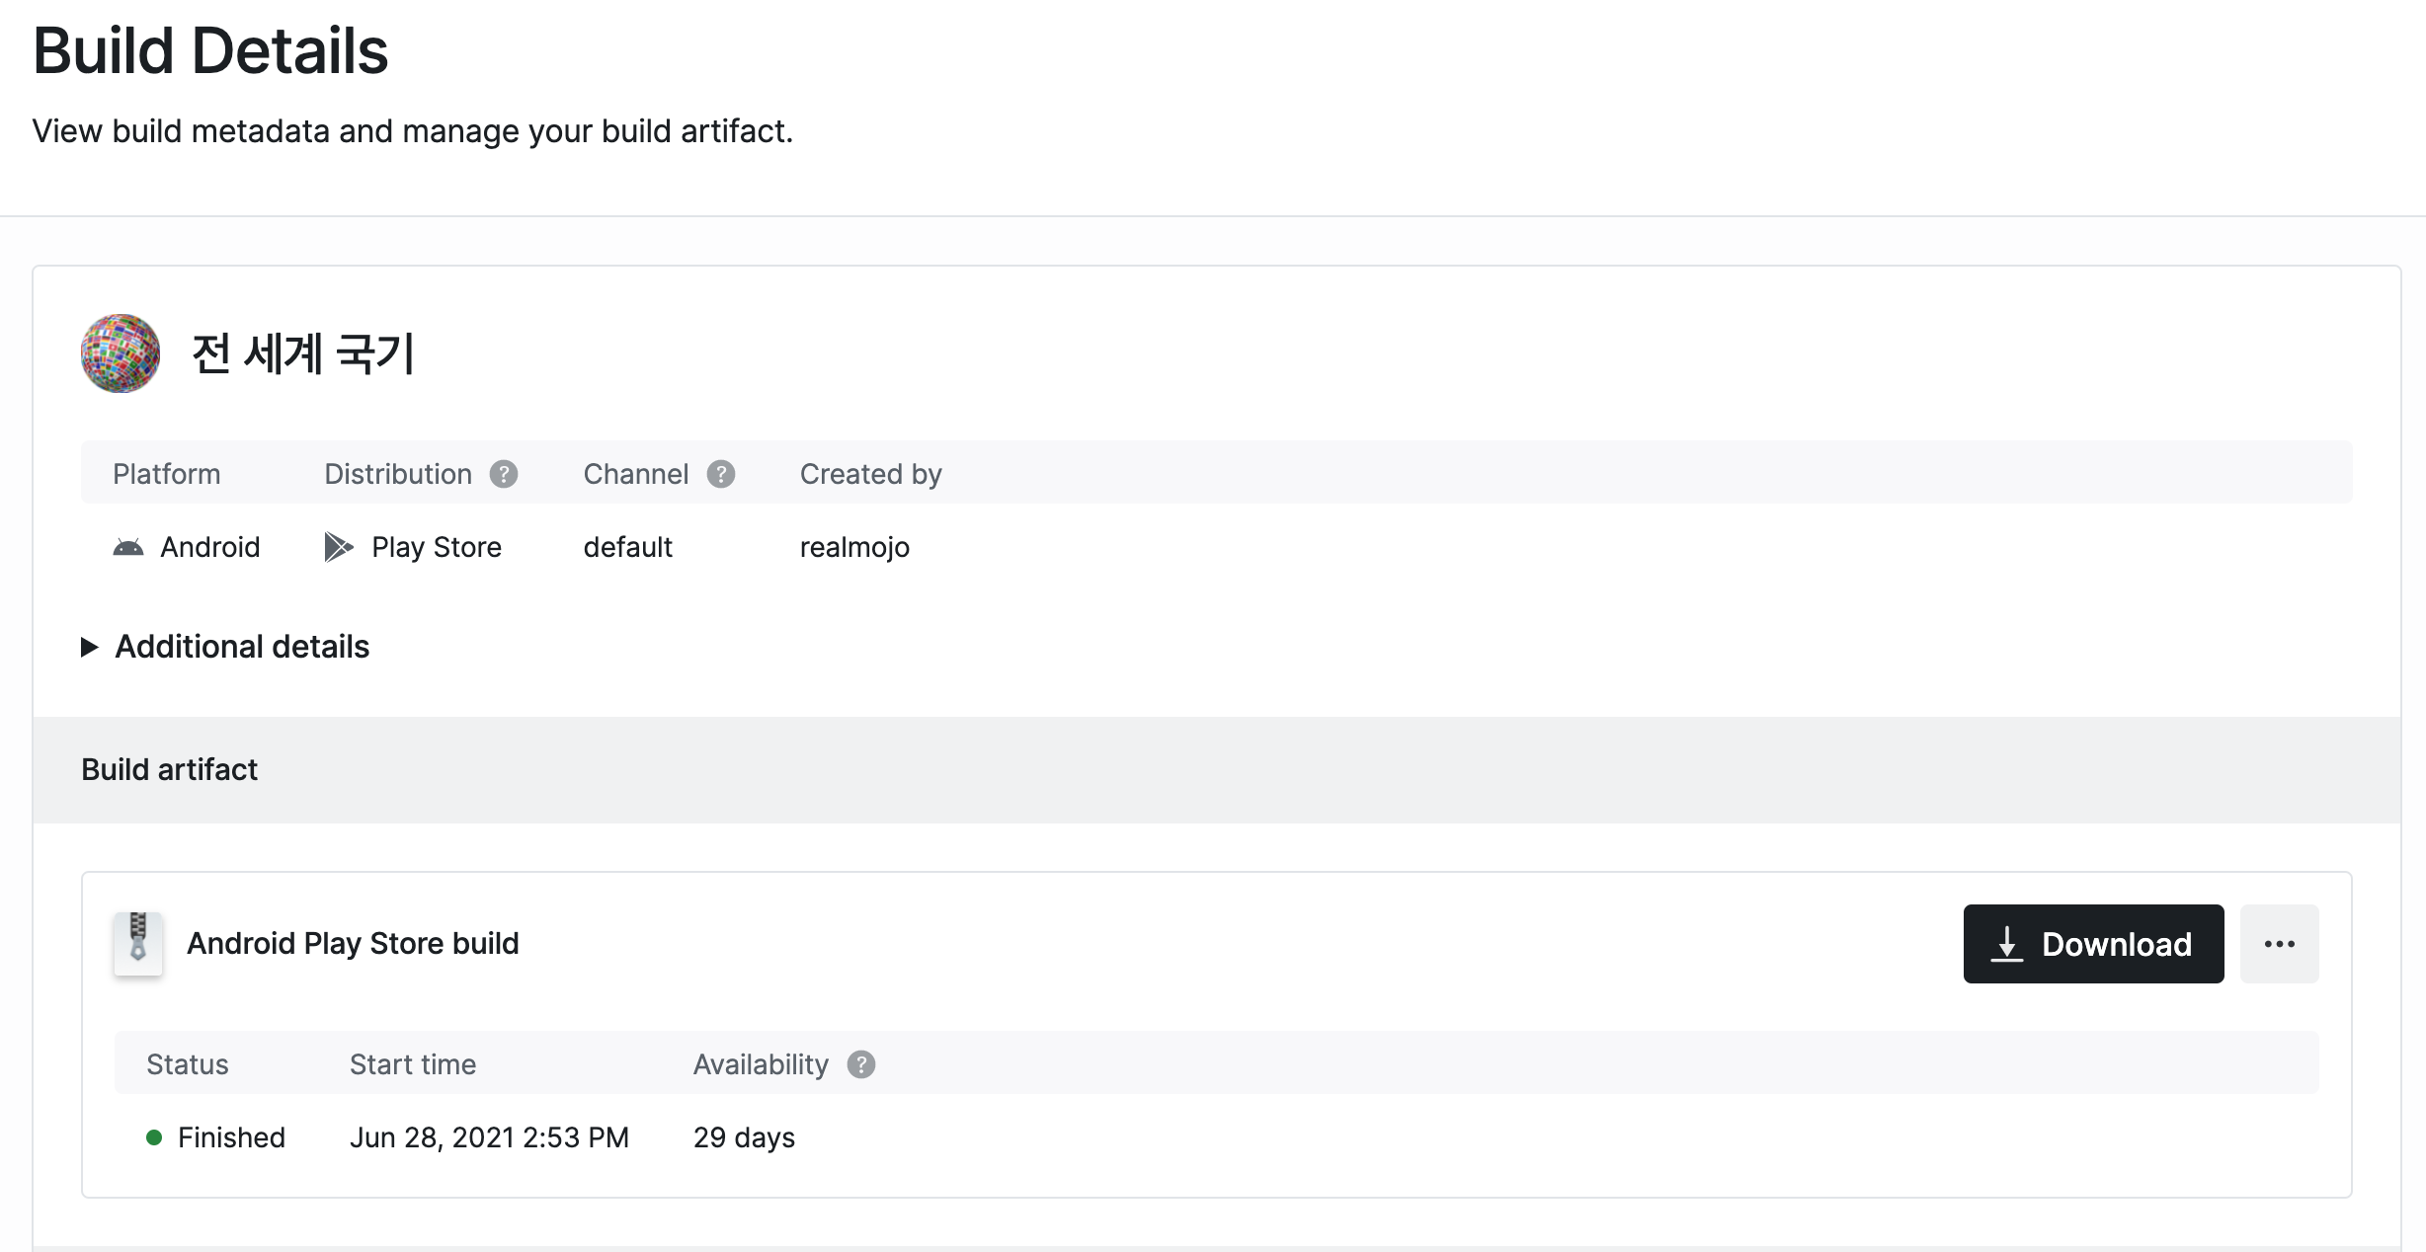Click the realmojo creator name
The image size is (2426, 1252).
pyautogui.click(x=854, y=547)
